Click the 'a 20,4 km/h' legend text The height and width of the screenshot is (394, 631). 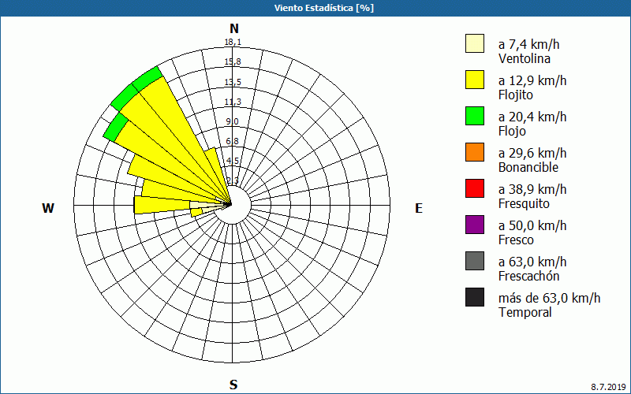click(x=532, y=117)
